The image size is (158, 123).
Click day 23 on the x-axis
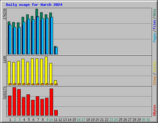point(111,120)
